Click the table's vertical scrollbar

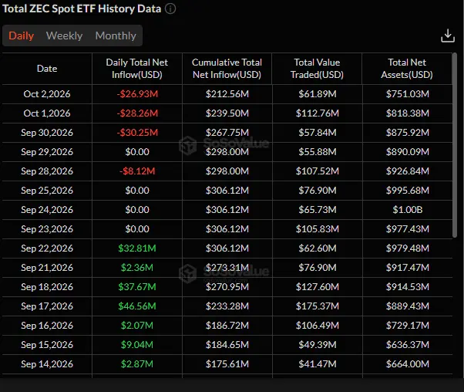[x=455, y=145]
